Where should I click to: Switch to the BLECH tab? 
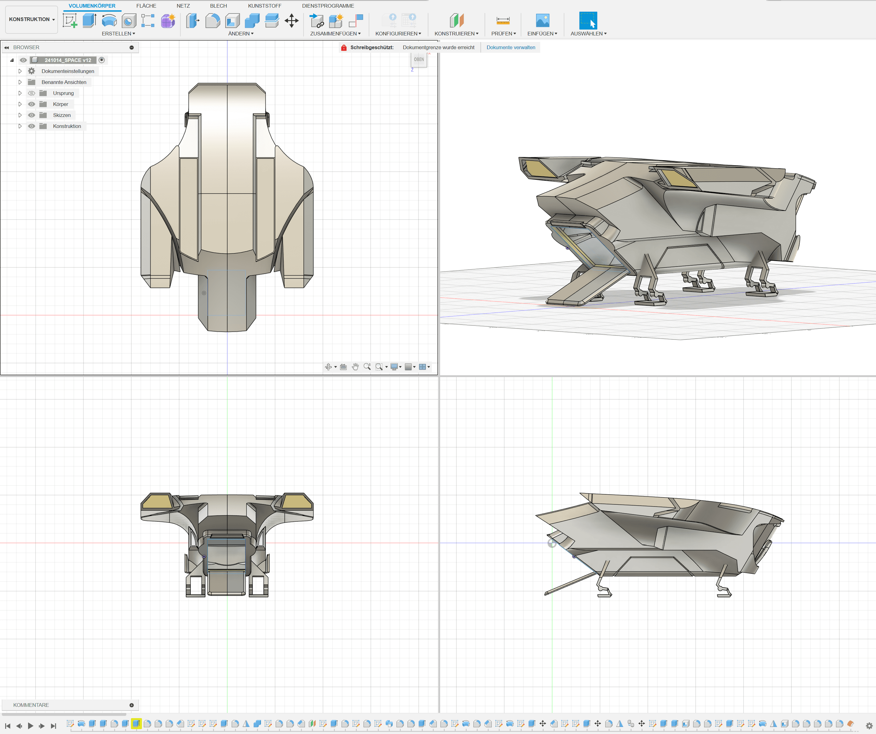(x=218, y=6)
